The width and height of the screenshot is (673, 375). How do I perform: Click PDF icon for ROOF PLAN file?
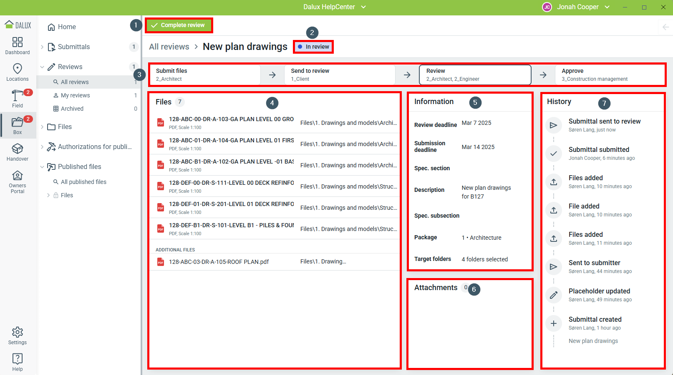click(161, 262)
